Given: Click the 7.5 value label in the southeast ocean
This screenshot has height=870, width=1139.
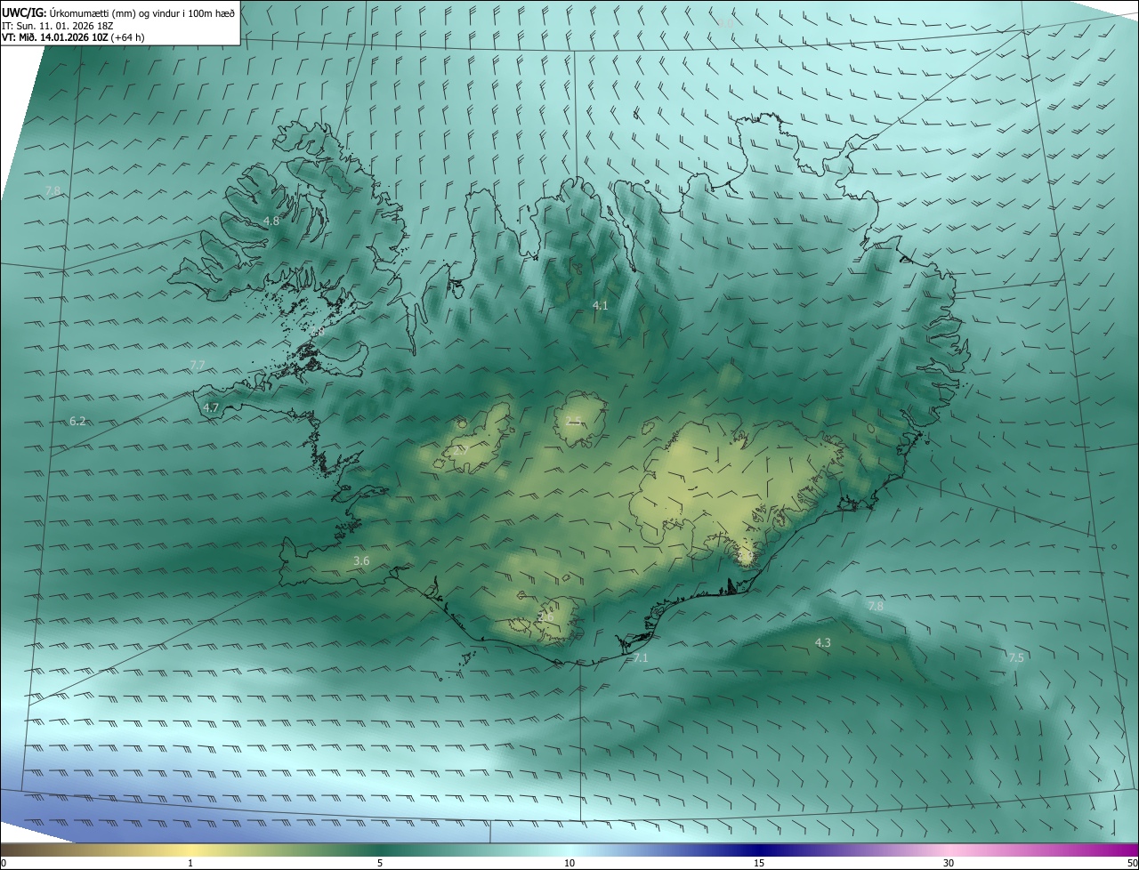Looking at the screenshot, I should pos(1016,657).
